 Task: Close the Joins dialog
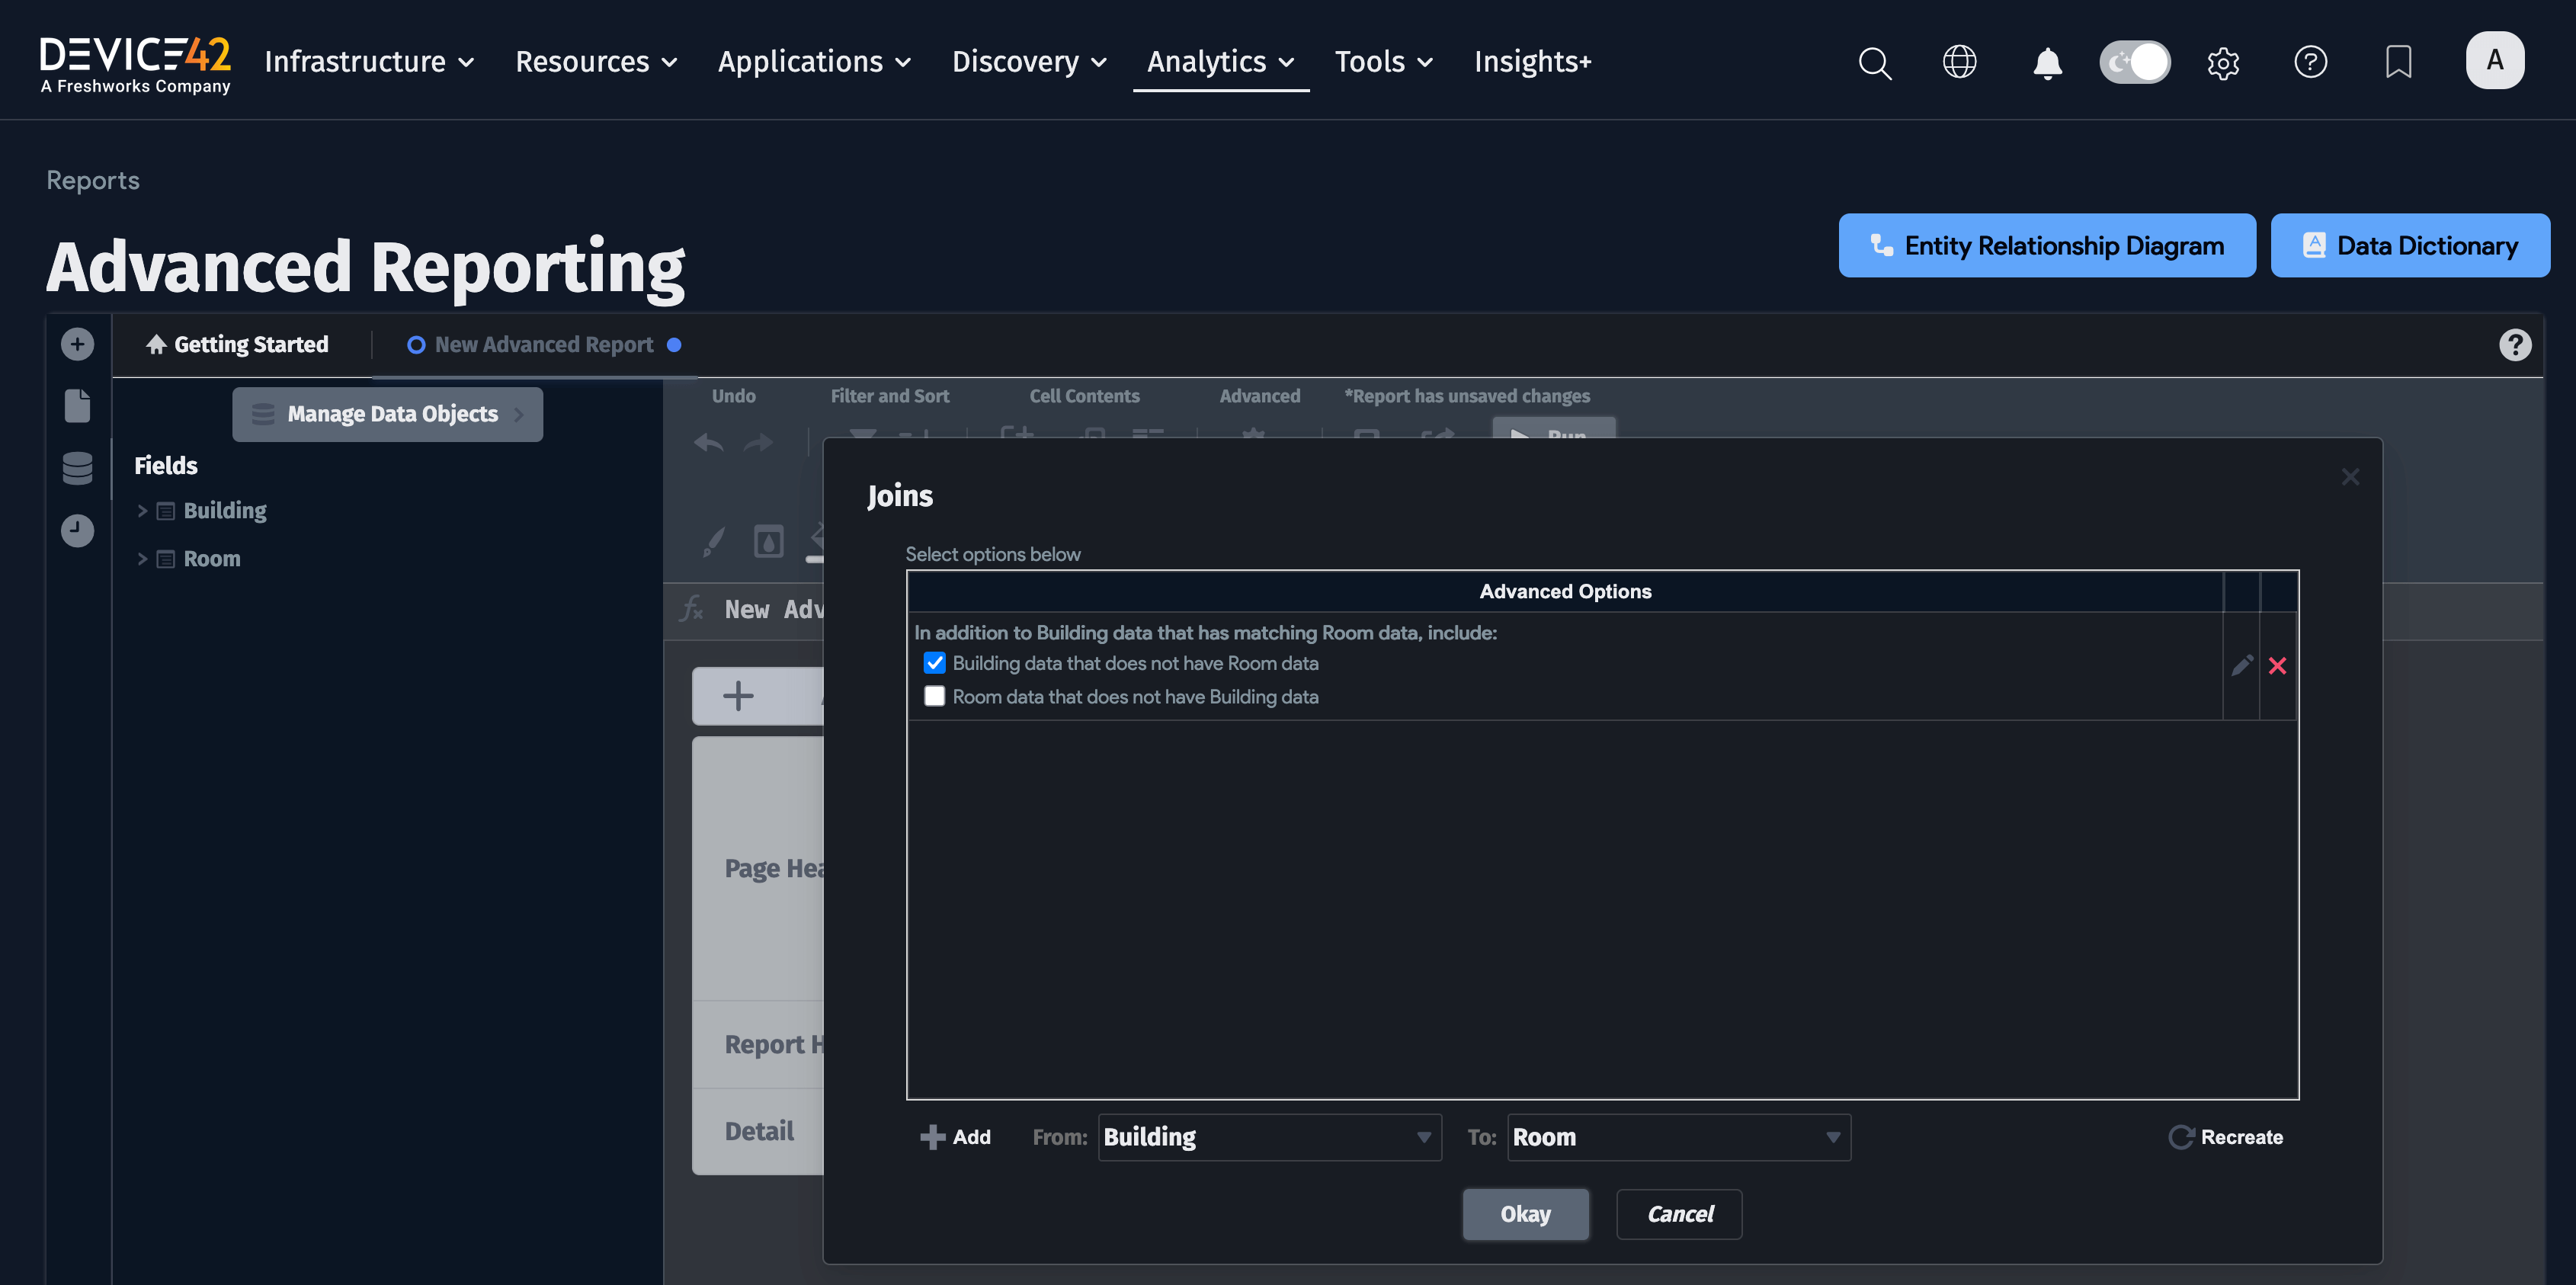pos(2350,477)
